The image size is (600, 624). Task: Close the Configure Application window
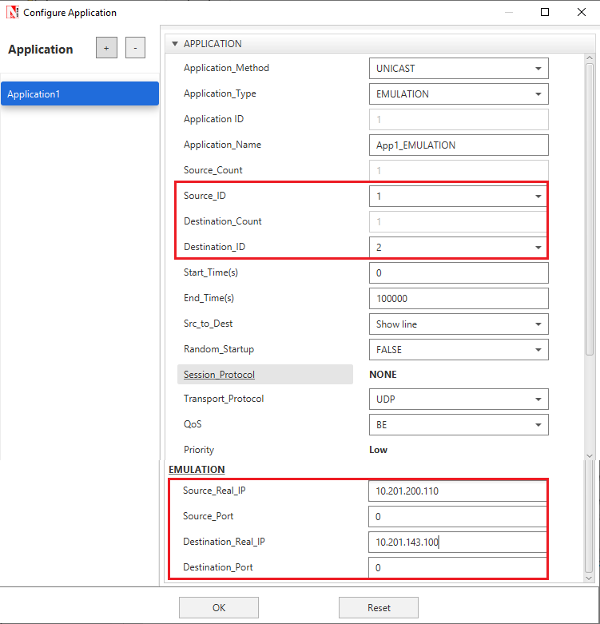[x=582, y=12]
